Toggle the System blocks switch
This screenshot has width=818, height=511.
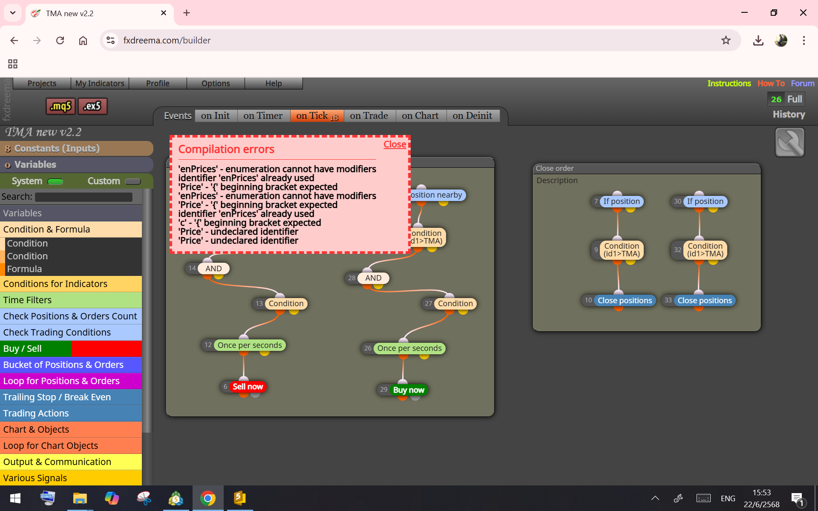point(55,181)
